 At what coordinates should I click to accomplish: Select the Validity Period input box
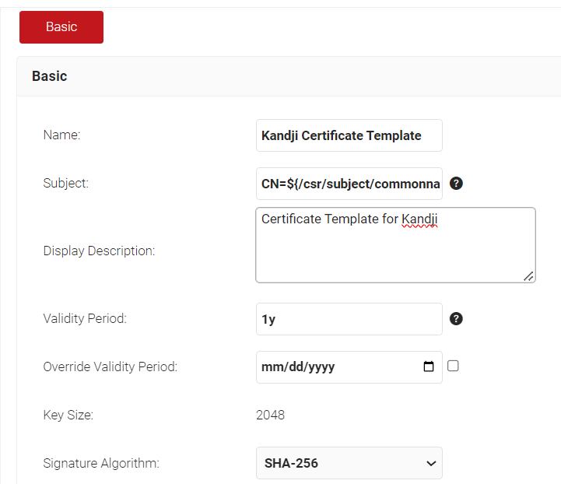tap(349, 319)
